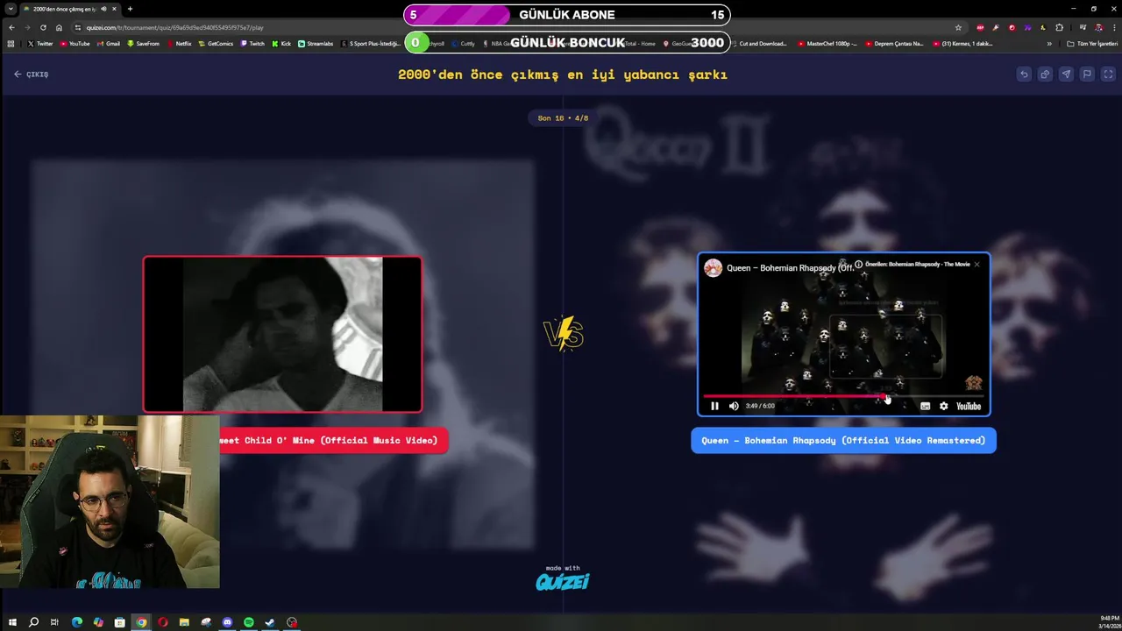This screenshot has height=631, width=1122.
Task: Open Opera from the taskbar
Action: (x=163, y=622)
